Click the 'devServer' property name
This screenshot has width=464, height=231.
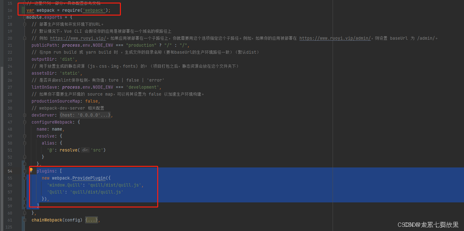[43, 115]
